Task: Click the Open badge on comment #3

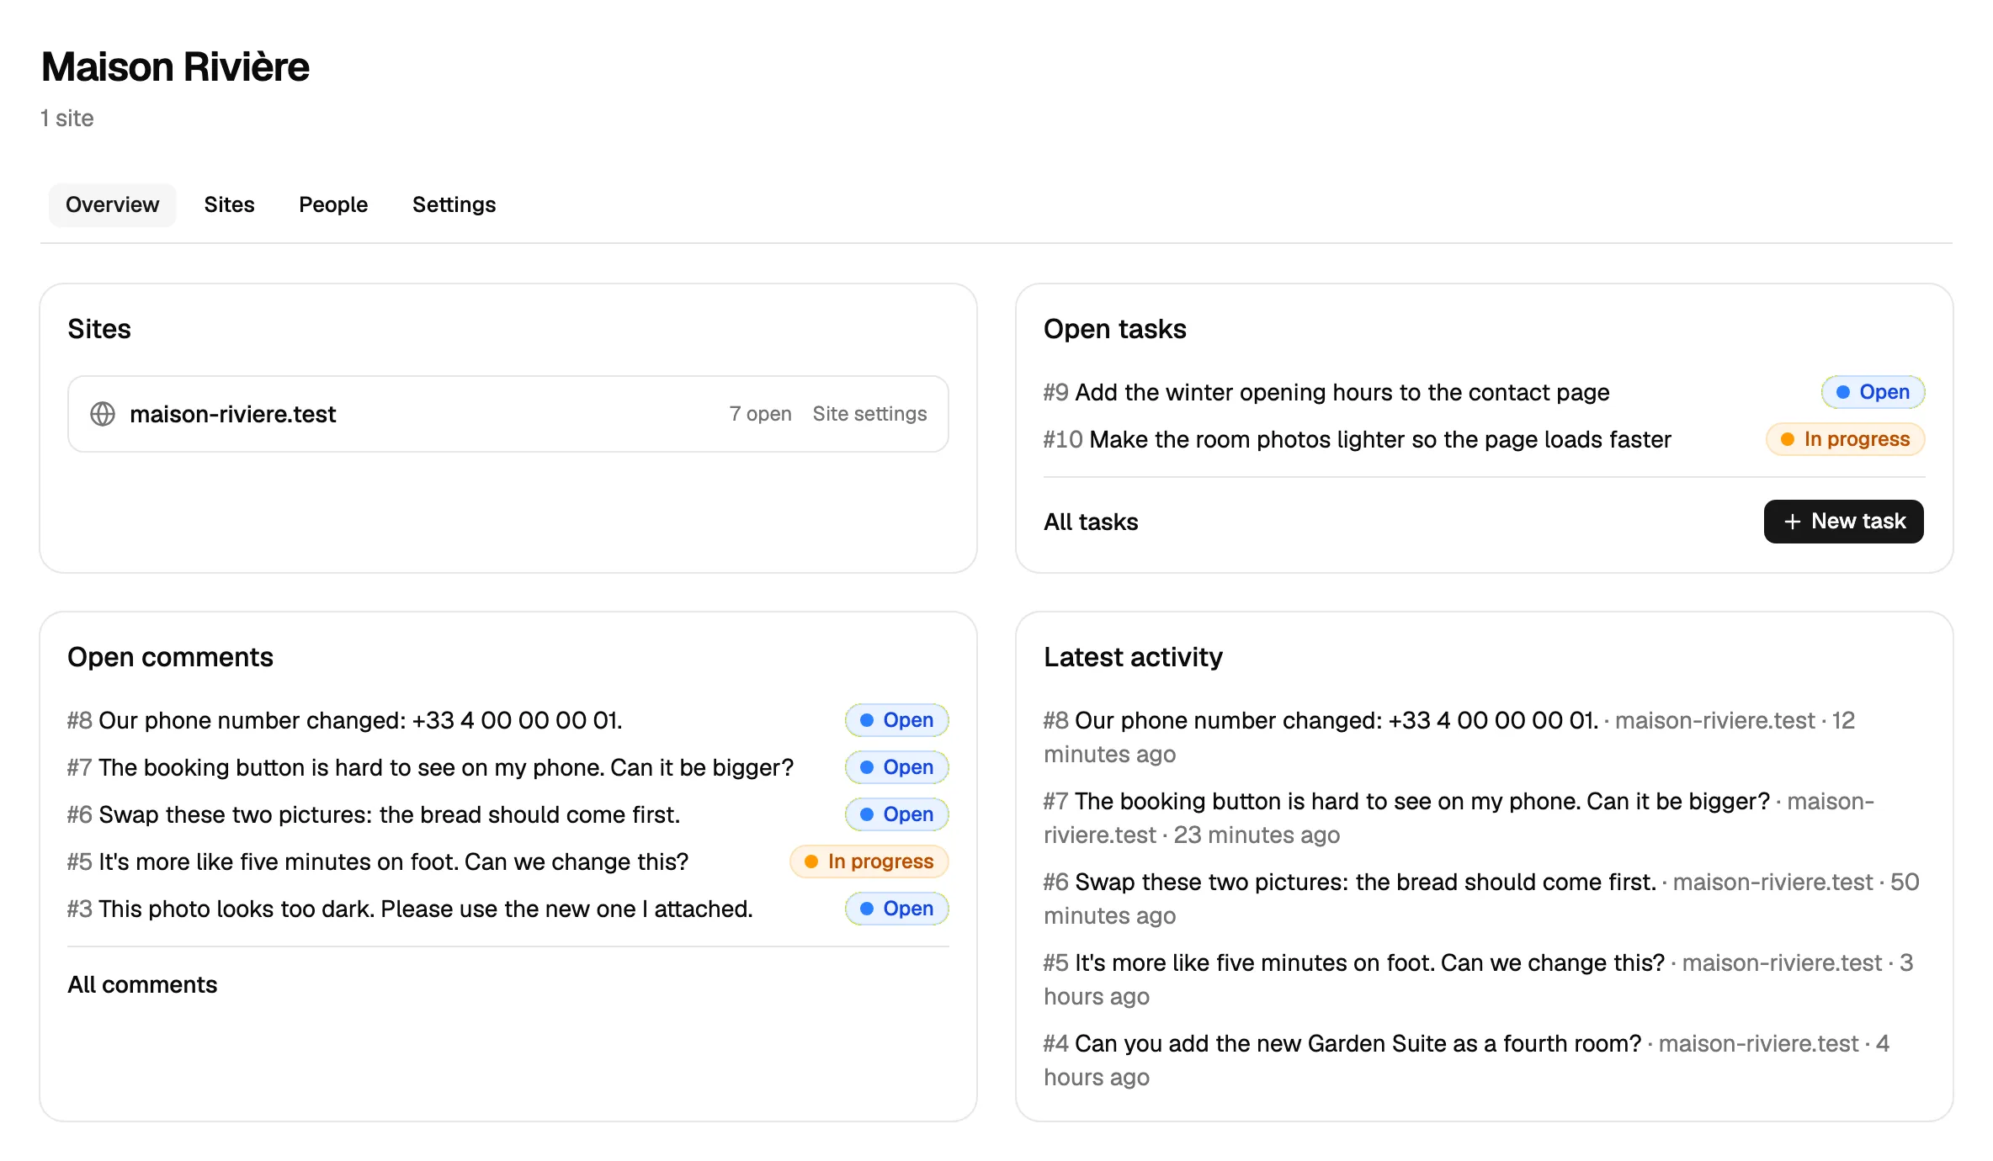Action: point(896,909)
